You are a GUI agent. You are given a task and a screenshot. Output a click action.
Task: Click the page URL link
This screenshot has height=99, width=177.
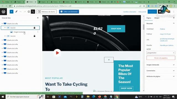167,40
